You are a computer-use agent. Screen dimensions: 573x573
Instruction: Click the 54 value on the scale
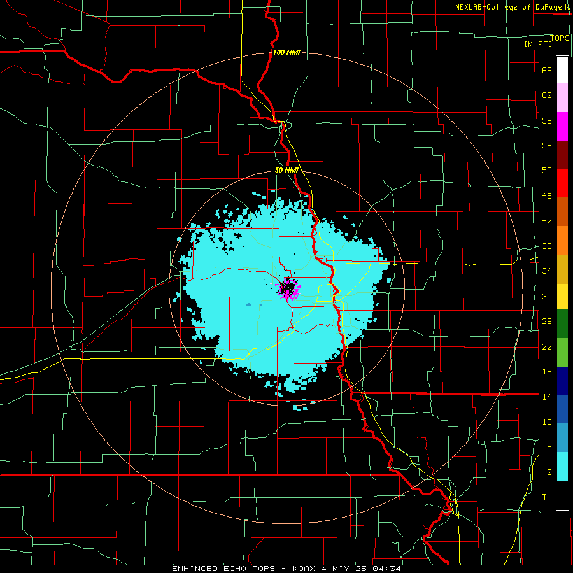547,145
